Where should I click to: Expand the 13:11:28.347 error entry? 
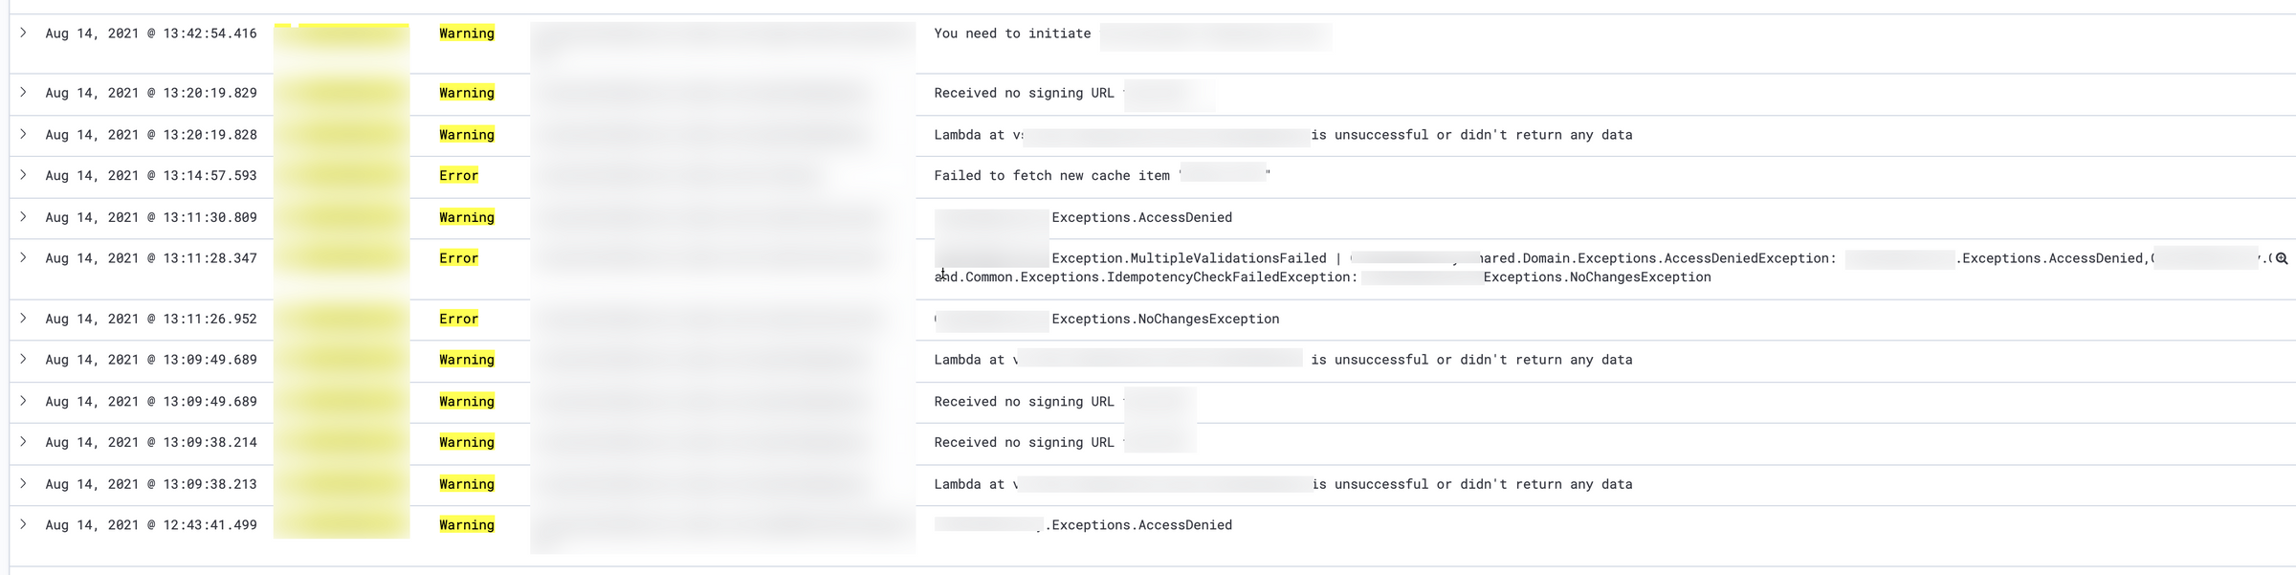click(23, 257)
